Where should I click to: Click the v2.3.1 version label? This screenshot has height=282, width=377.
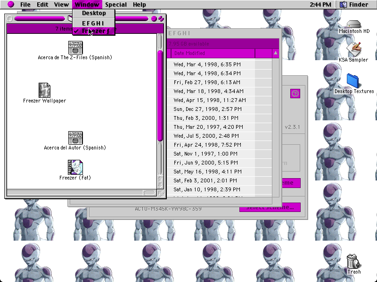click(x=292, y=127)
